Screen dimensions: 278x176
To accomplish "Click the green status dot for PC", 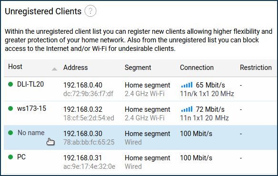I will [10, 157].
